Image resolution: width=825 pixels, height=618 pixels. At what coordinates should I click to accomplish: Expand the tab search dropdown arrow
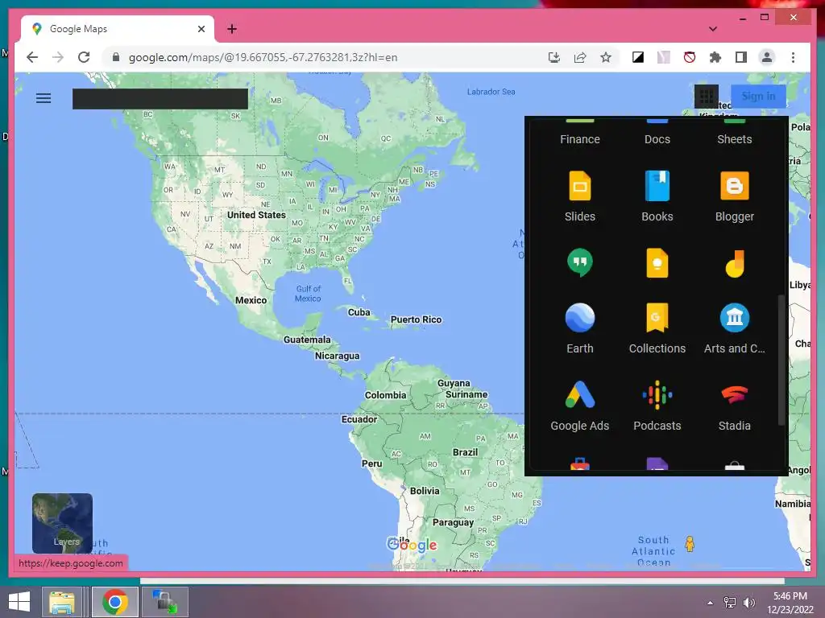point(712,29)
